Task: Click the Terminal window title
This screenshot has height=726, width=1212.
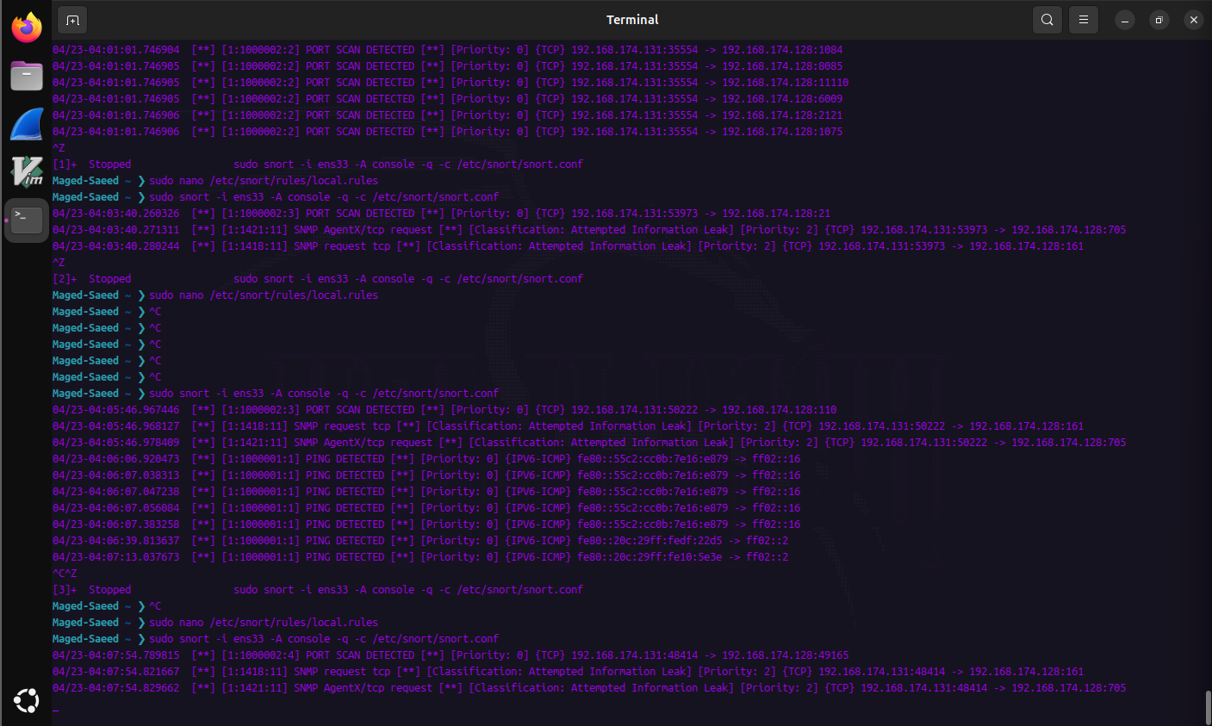Action: pos(632,20)
